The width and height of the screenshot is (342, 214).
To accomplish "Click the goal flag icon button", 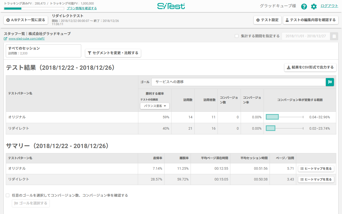I will tap(330, 82).
